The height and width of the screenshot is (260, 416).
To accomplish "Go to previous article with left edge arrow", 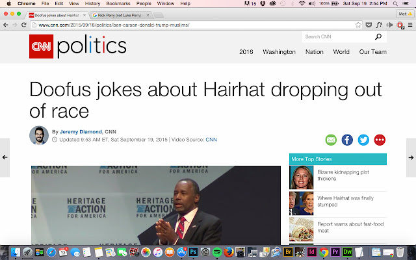I will (x=5, y=157).
